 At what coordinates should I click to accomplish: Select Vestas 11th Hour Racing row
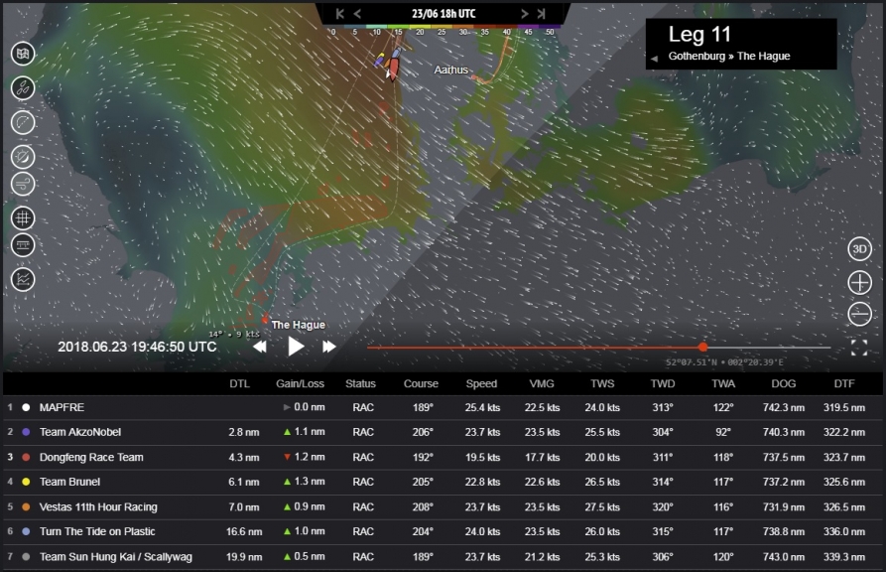[443, 506]
